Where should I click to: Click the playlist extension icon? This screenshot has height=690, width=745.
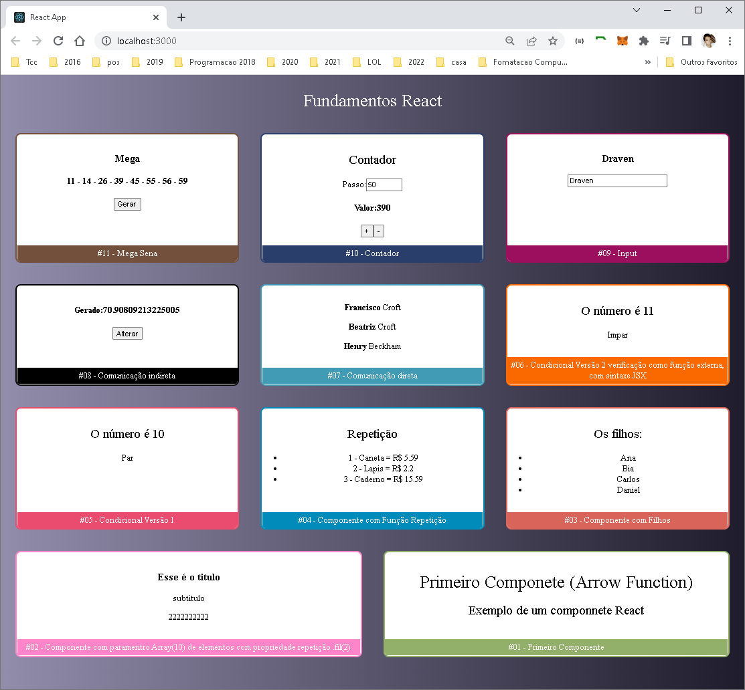tap(665, 41)
